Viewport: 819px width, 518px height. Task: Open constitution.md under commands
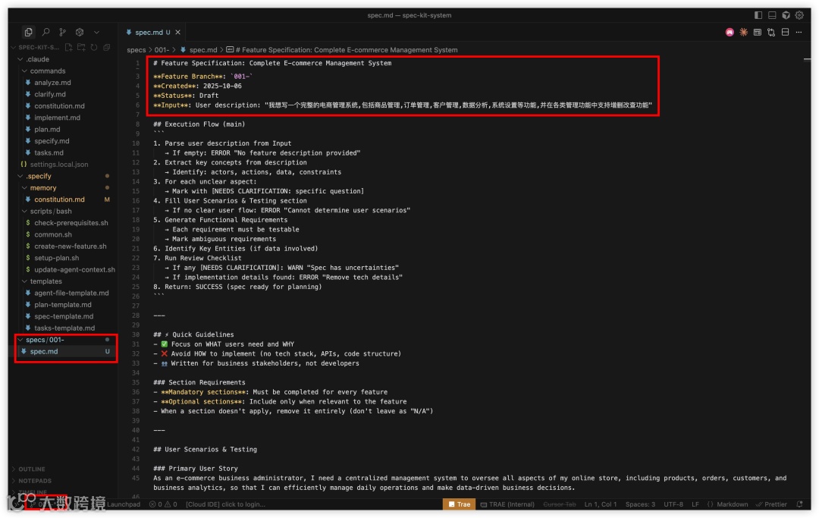pos(59,106)
